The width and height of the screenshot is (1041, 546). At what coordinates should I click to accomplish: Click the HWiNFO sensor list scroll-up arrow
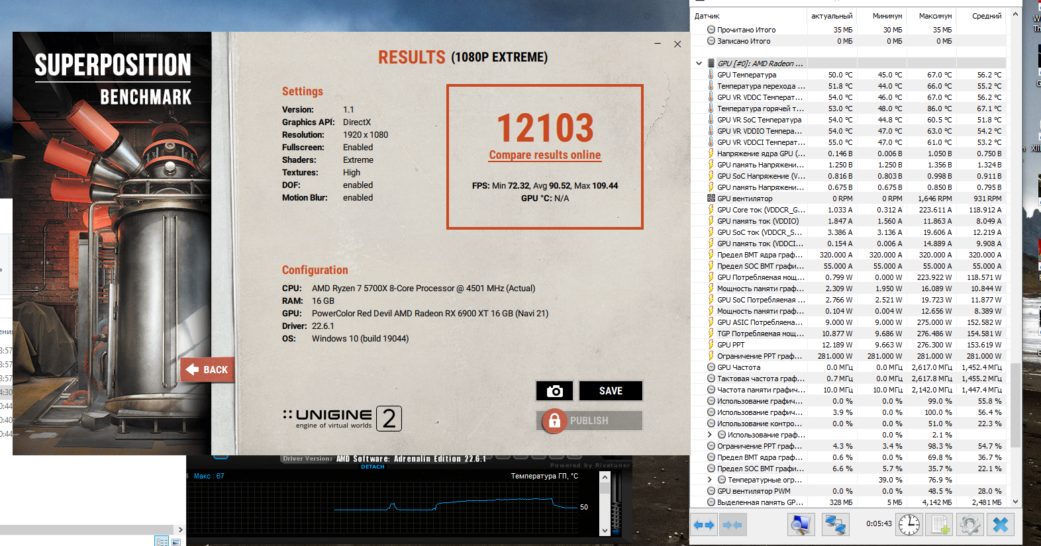coord(1016,15)
